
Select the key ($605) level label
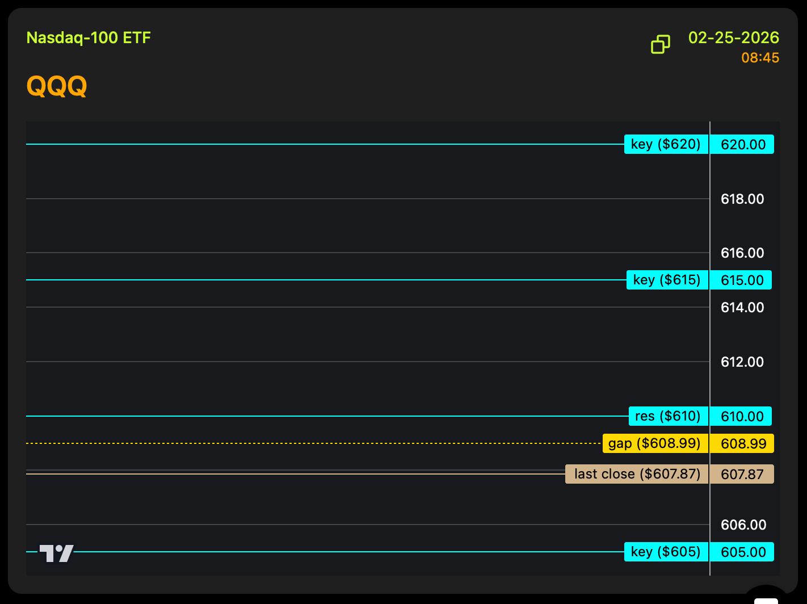click(666, 552)
